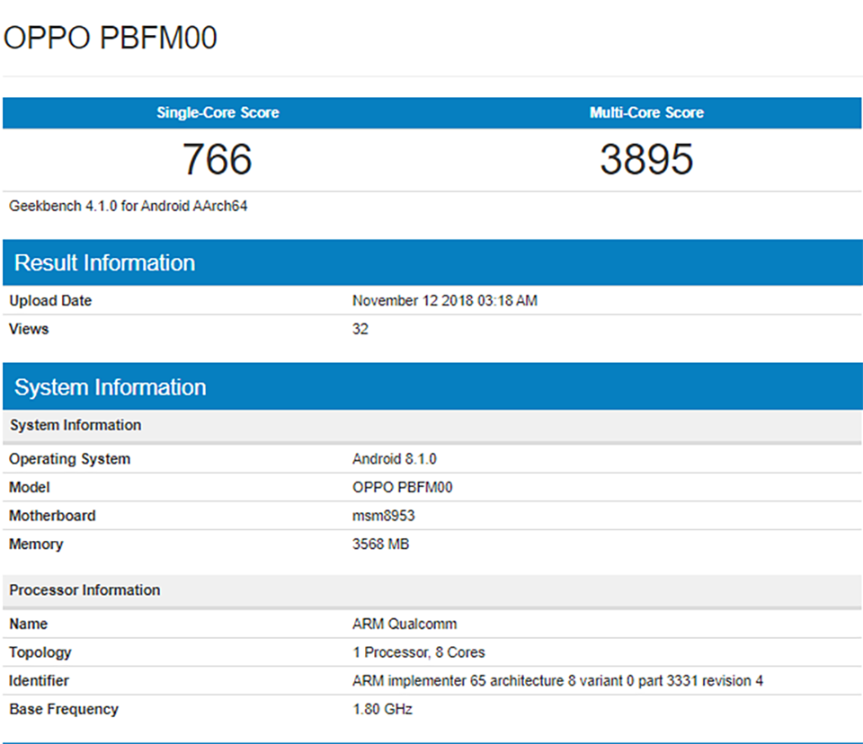Viewport: 863px width, 744px height.
Task: Select the views count 32
Action: tap(360, 329)
